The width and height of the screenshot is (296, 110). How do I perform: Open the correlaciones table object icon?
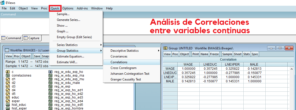click(x=8, y=76)
